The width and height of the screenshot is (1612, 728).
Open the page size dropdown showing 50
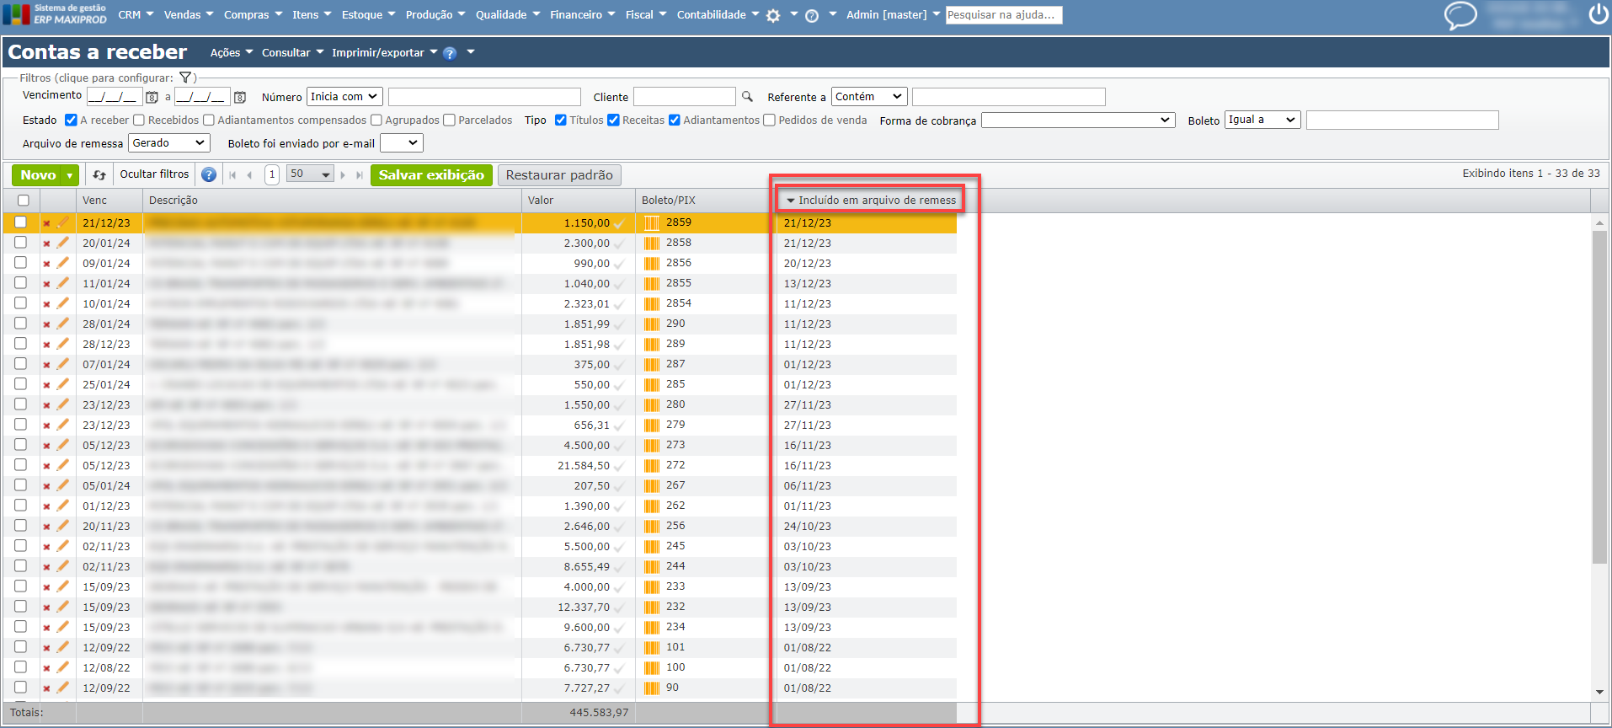pos(310,174)
